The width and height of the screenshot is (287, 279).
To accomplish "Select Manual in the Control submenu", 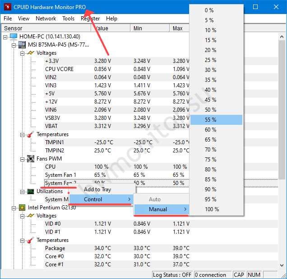I will (x=162, y=209).
